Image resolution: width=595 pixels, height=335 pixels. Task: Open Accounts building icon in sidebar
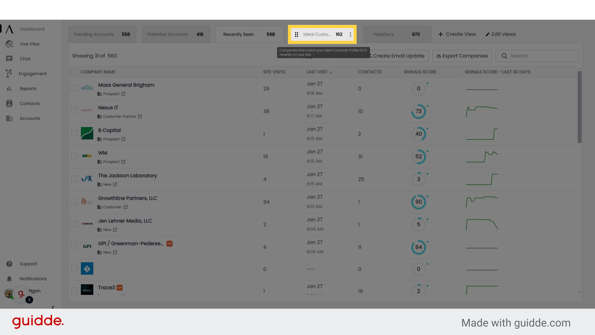click(9, 118)
